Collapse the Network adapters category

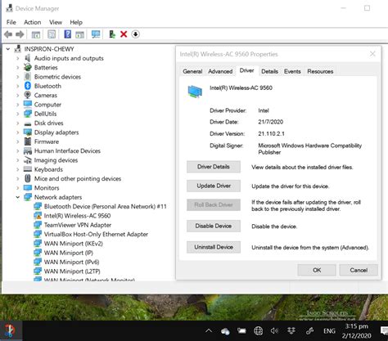point(18,197)
